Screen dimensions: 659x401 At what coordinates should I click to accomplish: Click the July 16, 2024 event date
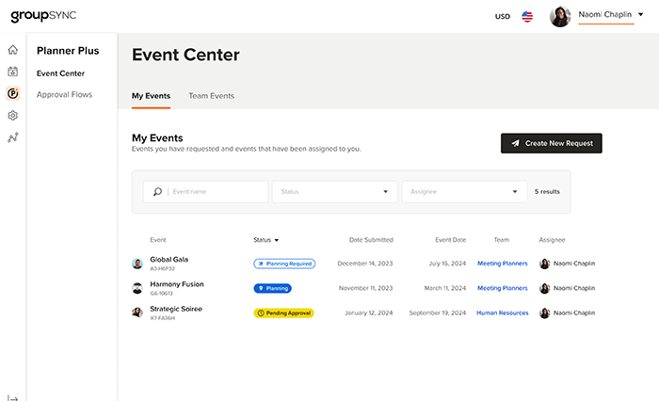[x=447, y=264]
